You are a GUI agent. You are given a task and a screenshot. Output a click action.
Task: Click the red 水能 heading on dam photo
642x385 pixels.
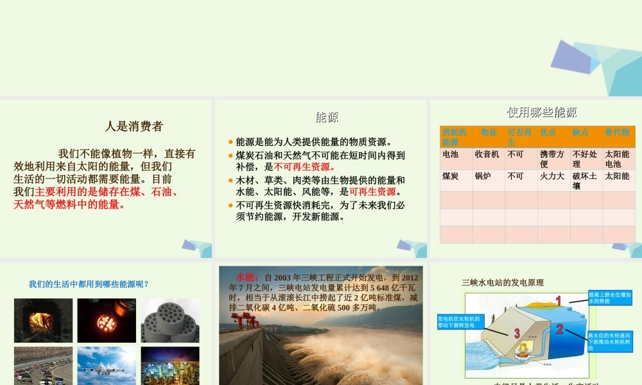[x=247, y=277]
